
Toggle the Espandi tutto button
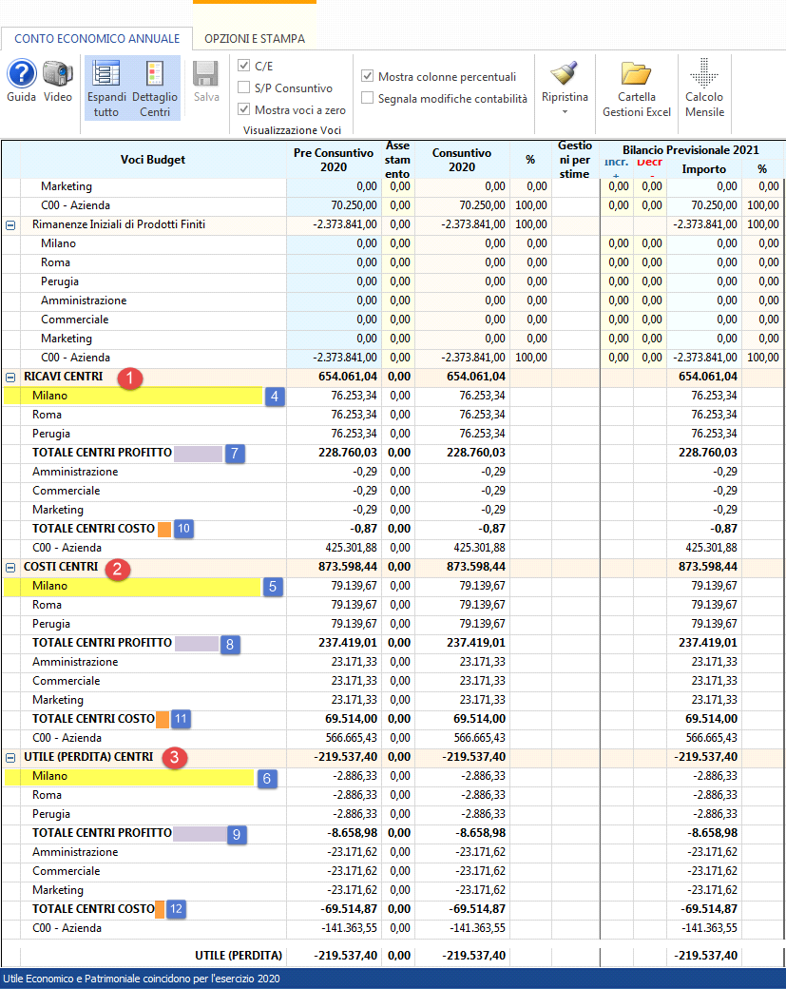pyautogui.click(x=106, y=87)
